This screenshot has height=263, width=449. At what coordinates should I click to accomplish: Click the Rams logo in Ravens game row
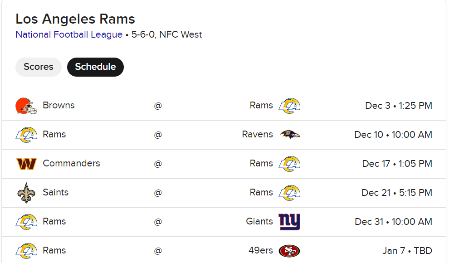click(x=26, y=135)
